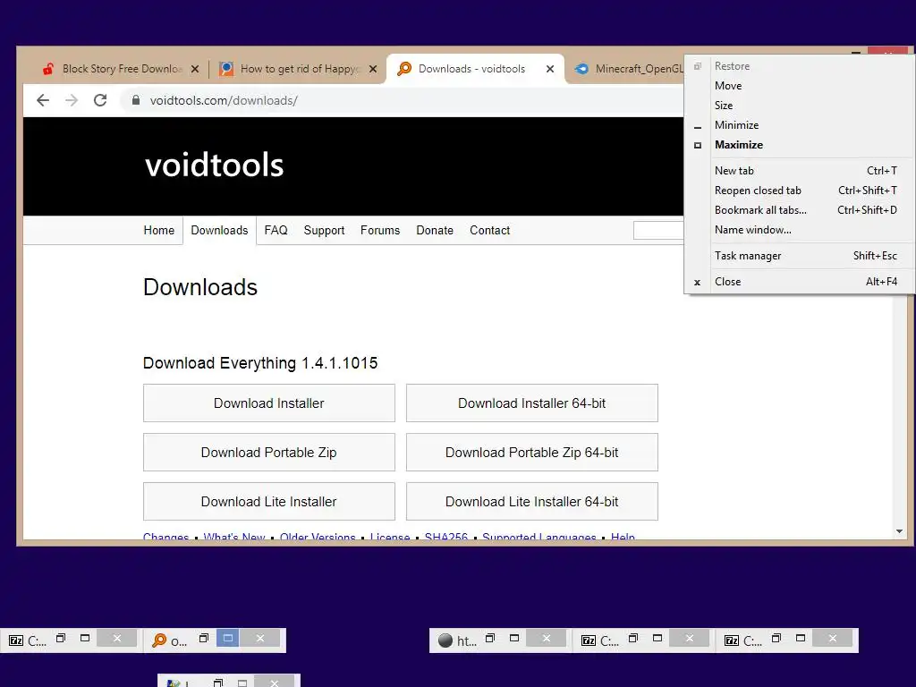Go back using the browser back arrow

pyautogui.click(x=43, y=100)
